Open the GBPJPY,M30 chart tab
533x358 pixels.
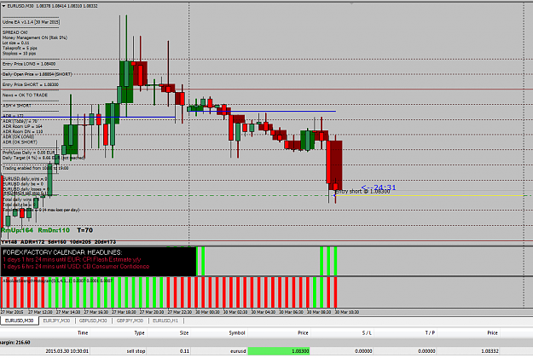point(130,320)
